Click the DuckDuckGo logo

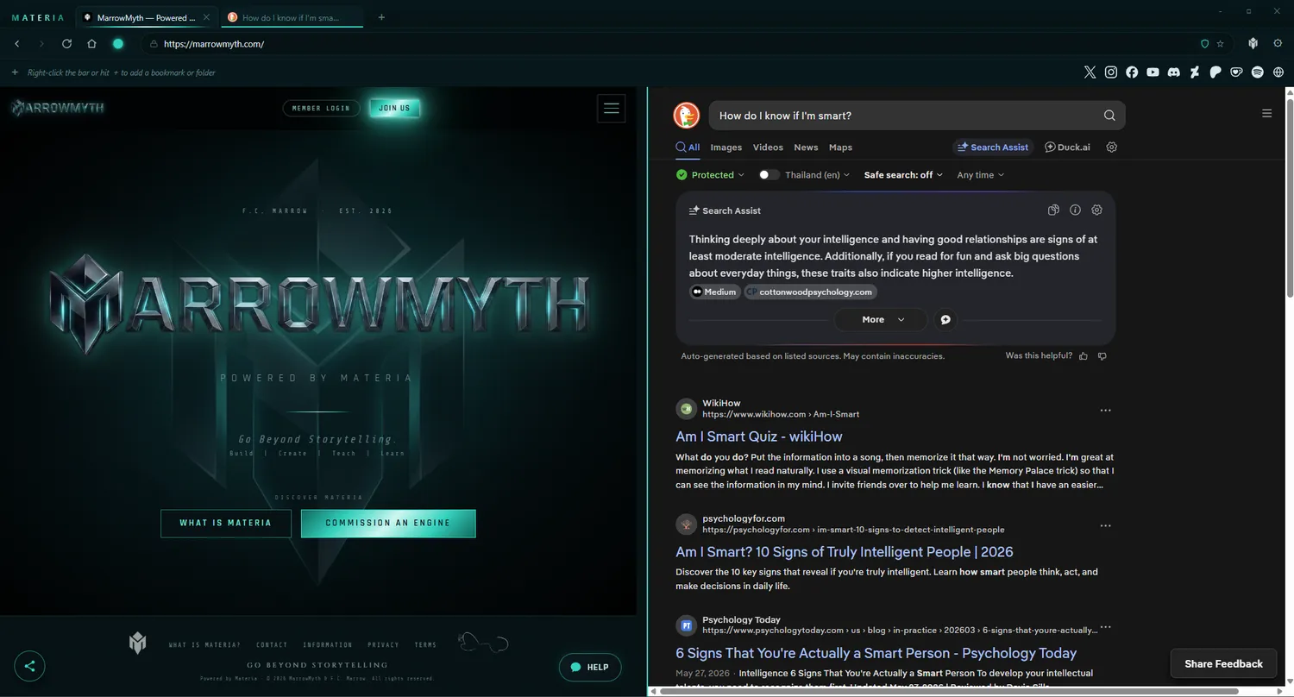[687, 116]
